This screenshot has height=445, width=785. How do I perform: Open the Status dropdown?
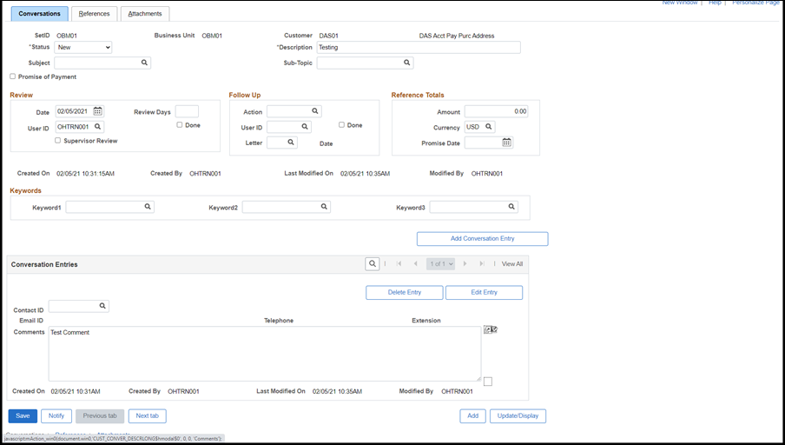click(83, 47)
